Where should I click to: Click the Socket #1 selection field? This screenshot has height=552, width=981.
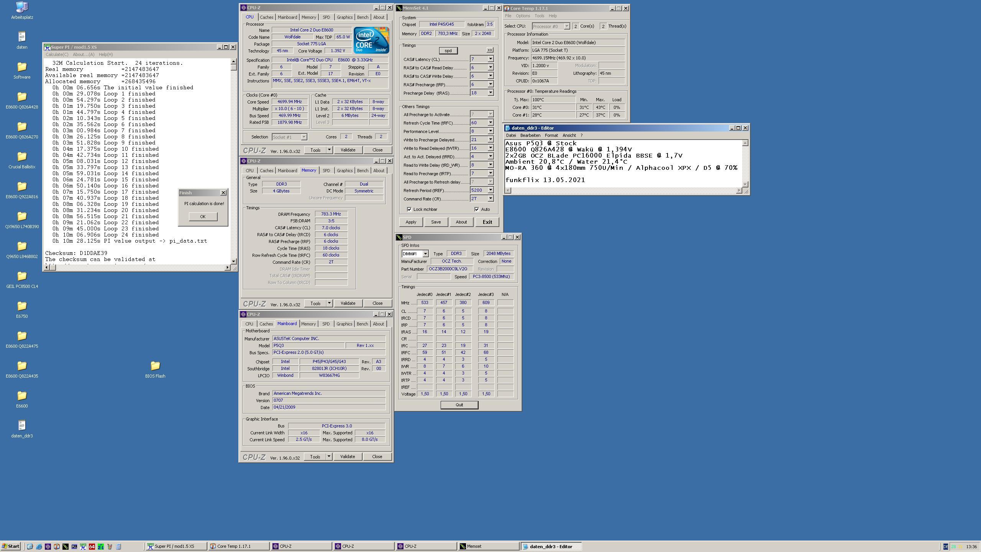[x=289, y=137]
